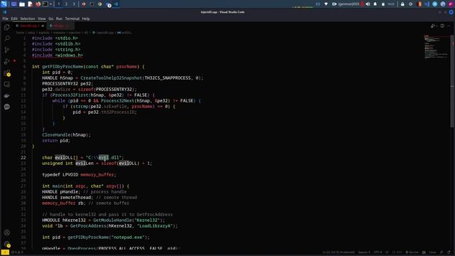
Task: Open the Docker whale view in activity bar
Action: coord(7,95)
